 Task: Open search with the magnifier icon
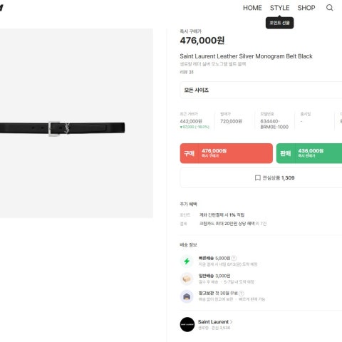(x=329, y=8)
